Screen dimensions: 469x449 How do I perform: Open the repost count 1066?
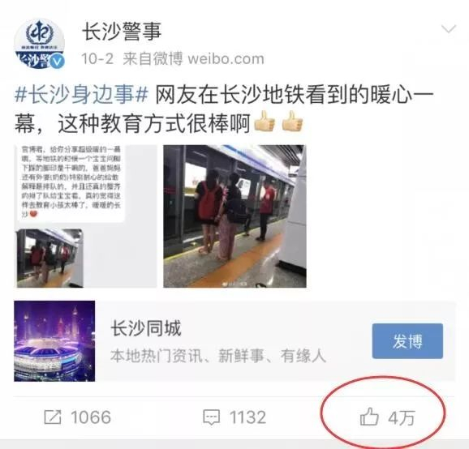91,417
